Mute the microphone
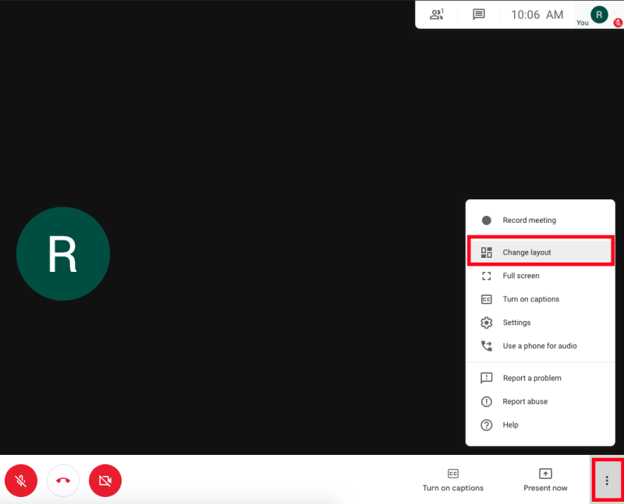 21,481
